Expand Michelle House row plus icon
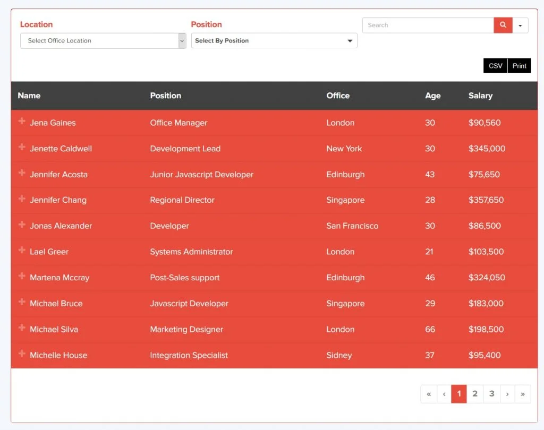Viewport: 544px width, 430px height. click(22, 354)
